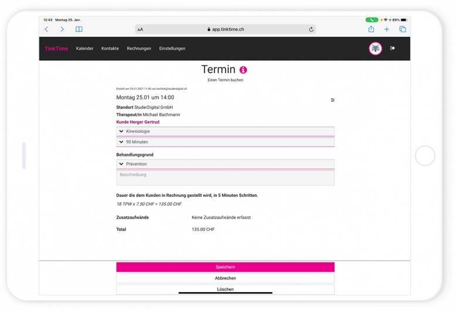The image size is (457, 311).
Task: Tap the Safari forward arrow
Action: click(x=62, y=29)
